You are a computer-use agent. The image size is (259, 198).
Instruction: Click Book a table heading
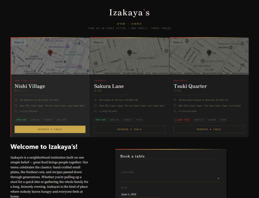point(133,156)
